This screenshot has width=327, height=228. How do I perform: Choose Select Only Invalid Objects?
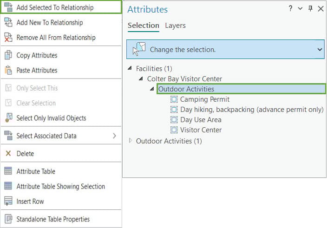(x=61, y=118)
